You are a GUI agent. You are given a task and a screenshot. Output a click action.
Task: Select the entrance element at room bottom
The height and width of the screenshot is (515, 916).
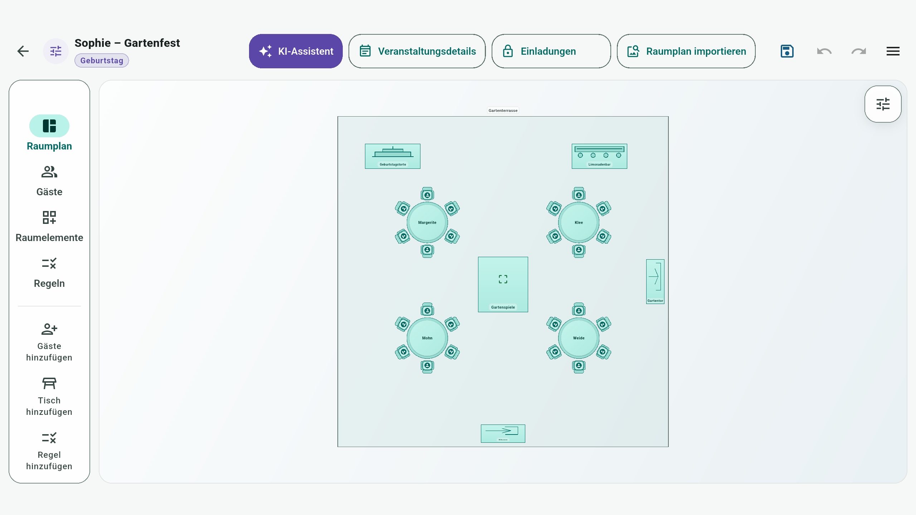[x=503, y=433]
